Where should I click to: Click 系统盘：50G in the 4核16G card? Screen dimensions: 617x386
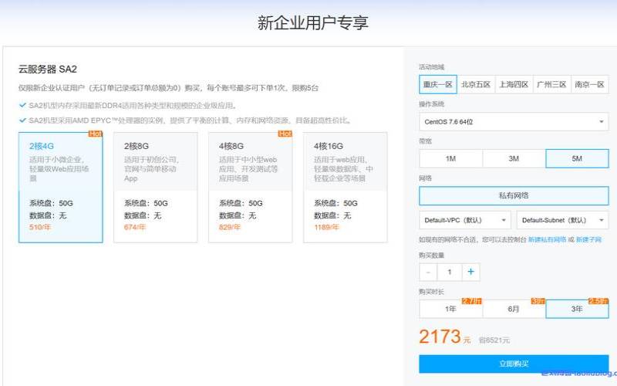[335, 203]
